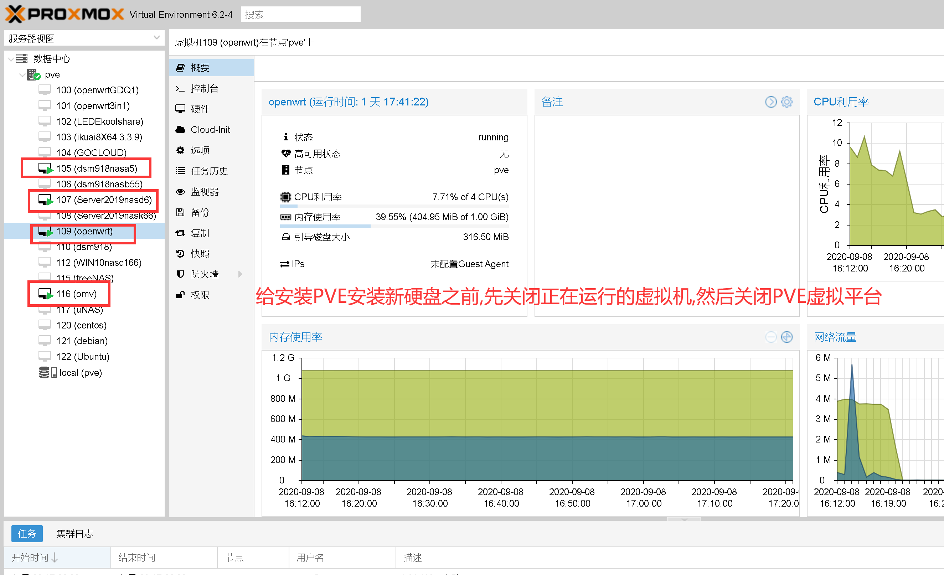
Task: Click the Proxmox logo
Action: 65,14
